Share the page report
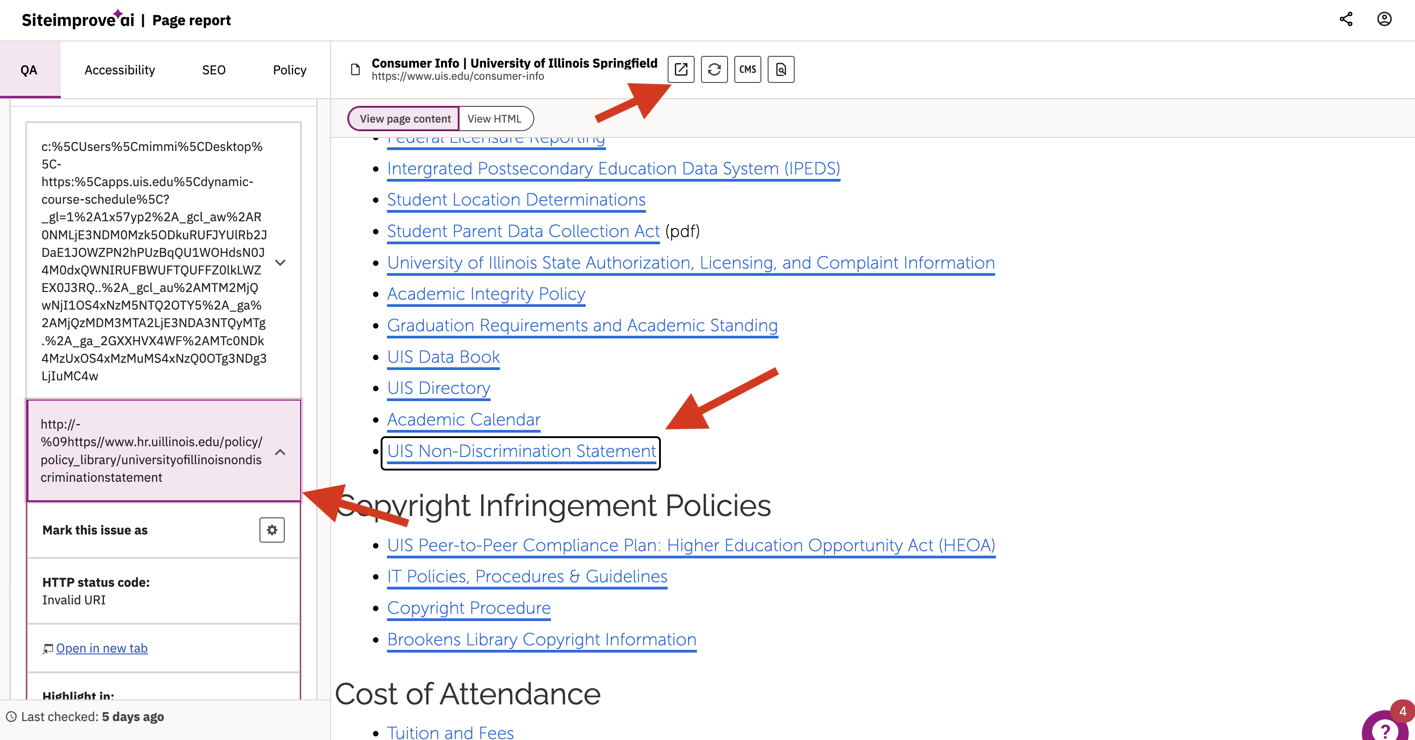The height and width of the screenshot is (740, 1415). click(x=1347, y=19)
